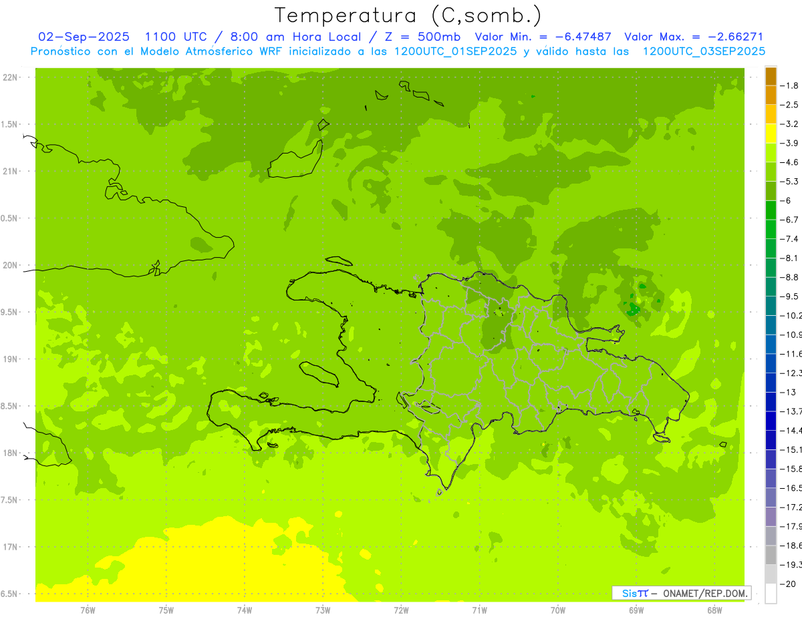Click the "Temperatura (C,somb.)" chart title
802x619 pixels.
[408, 15]
